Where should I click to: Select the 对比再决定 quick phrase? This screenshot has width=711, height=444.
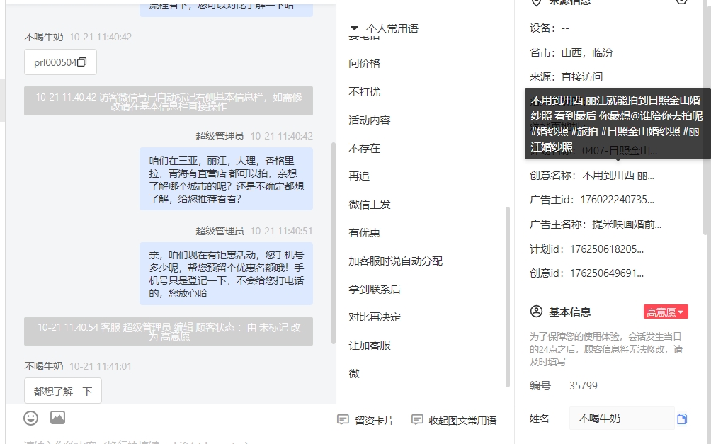point(375,317)
